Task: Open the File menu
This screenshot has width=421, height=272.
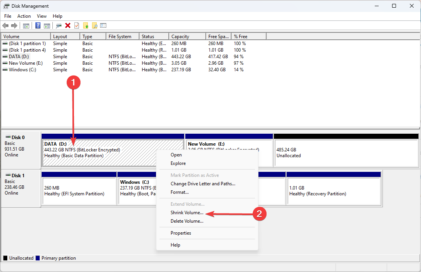Action: tap(8, 16)
